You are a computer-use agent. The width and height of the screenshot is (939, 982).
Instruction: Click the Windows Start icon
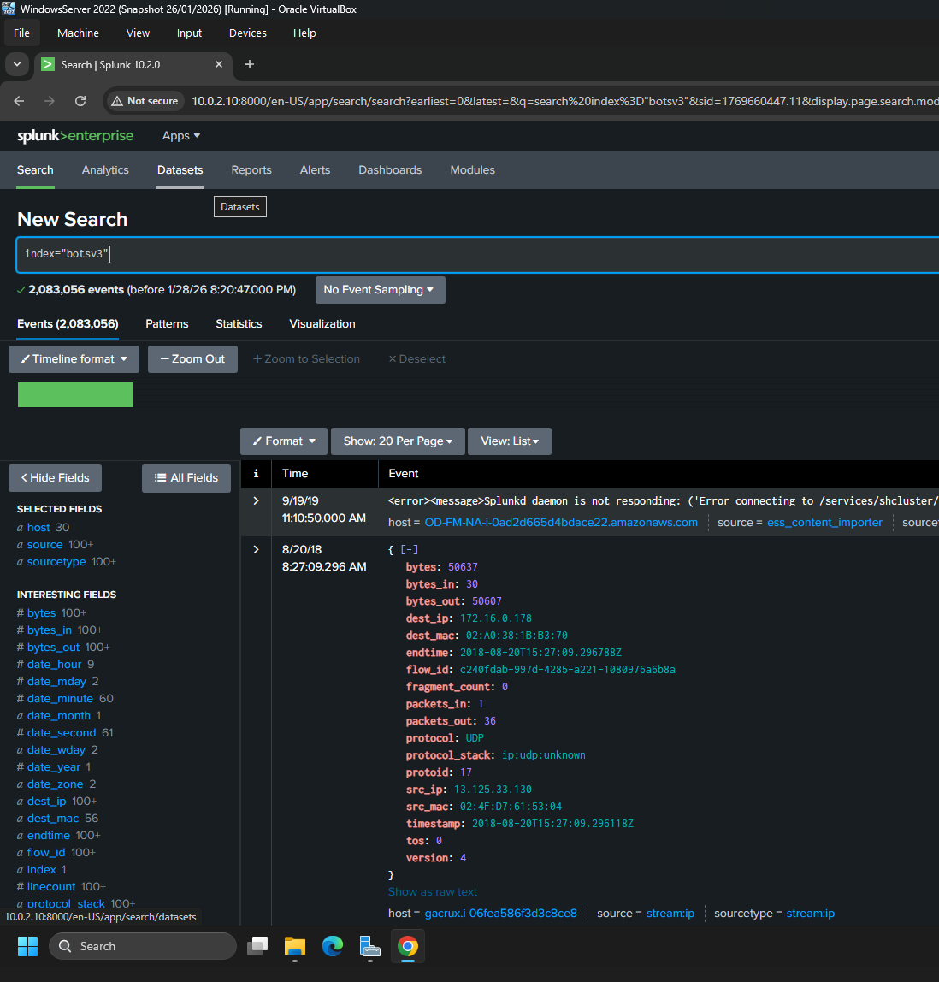click(27, 946)
